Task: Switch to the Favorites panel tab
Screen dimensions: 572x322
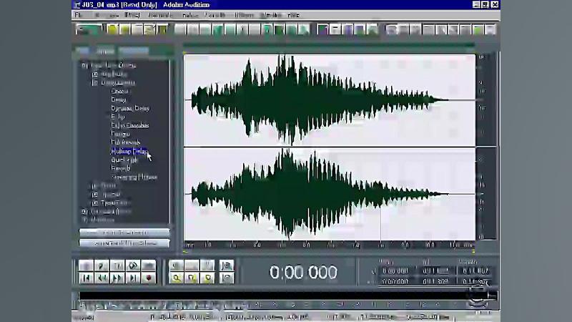Action: coord(134,51)
